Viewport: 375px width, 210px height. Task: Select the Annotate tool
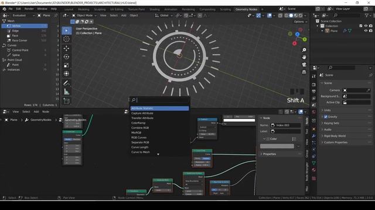[x=66, y=83]
